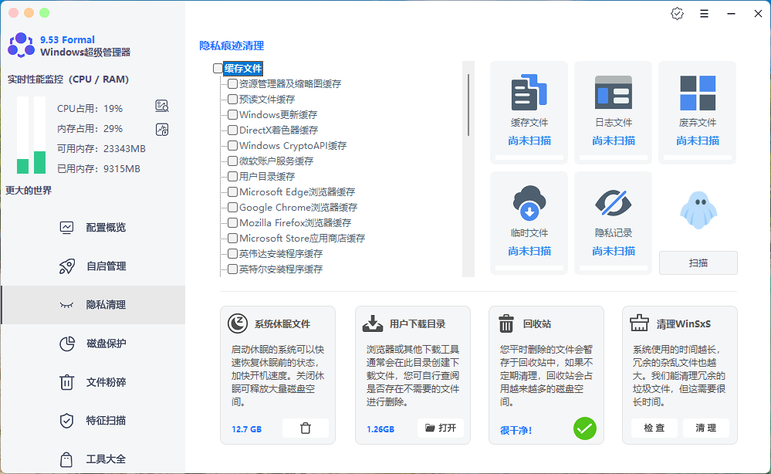Switch to the 磁盘保护 section
Image resolution: width=771 pixels, height=474 pixels.
tap(106, 343)
